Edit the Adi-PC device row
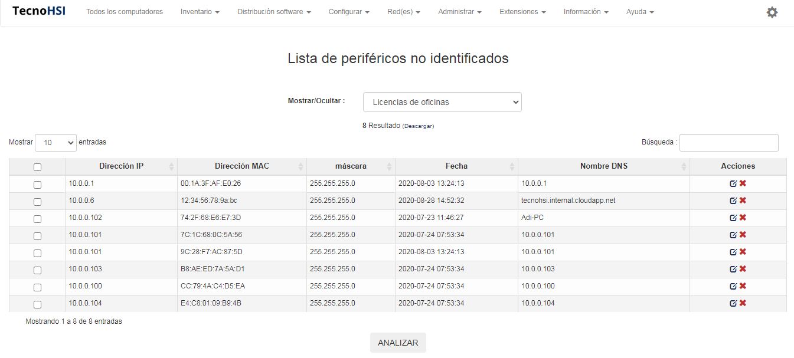The height and width of the screenshot is (358, 794). [x=733, y=218]
